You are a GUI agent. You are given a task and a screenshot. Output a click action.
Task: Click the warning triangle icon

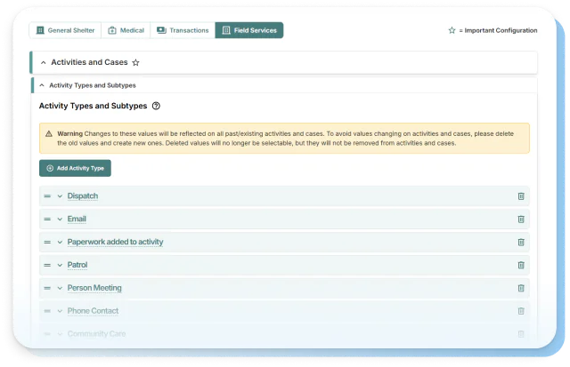click(x=49, y=134)
